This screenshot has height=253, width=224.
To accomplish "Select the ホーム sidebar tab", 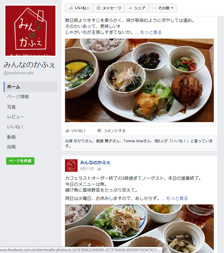I will pyautogui.click(x=31, y=87).
